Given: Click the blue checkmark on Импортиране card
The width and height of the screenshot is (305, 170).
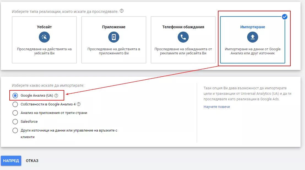Looking at the screenshot, I should 285,17.
